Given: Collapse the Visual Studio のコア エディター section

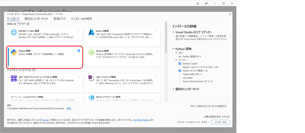Looking at the screenshot, I should coord(173,32).
